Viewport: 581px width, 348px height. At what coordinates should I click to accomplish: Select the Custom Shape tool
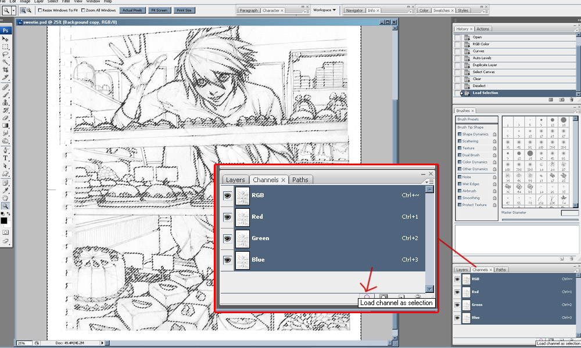pos(5,173)
